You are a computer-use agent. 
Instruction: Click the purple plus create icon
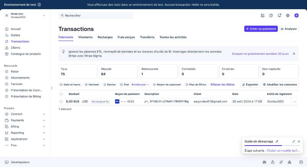tap(296, 15)
